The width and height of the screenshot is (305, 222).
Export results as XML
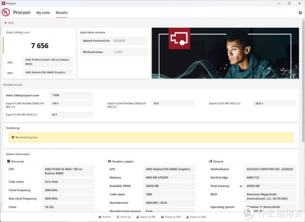[x=197, y=216]
